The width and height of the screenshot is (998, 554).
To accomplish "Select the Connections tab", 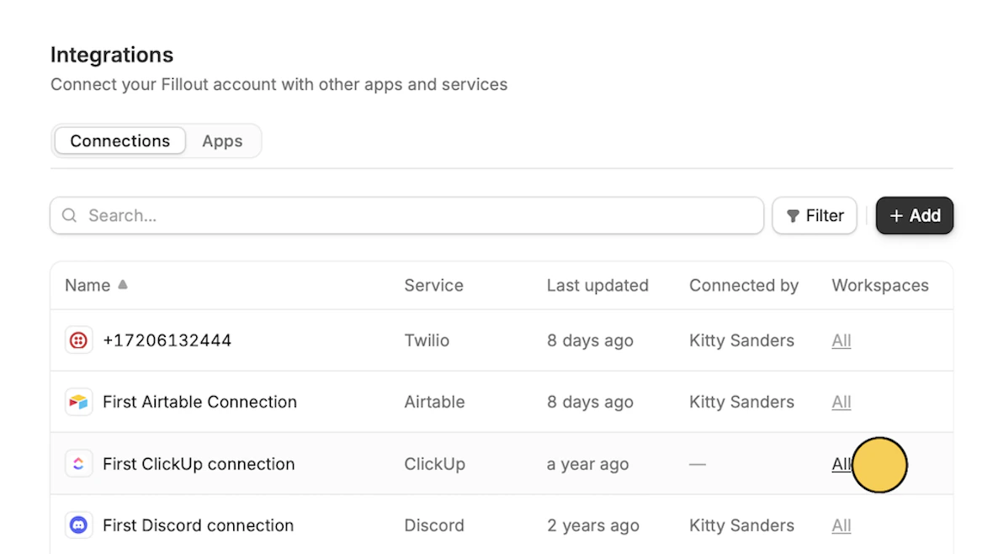I will [119, 141].
